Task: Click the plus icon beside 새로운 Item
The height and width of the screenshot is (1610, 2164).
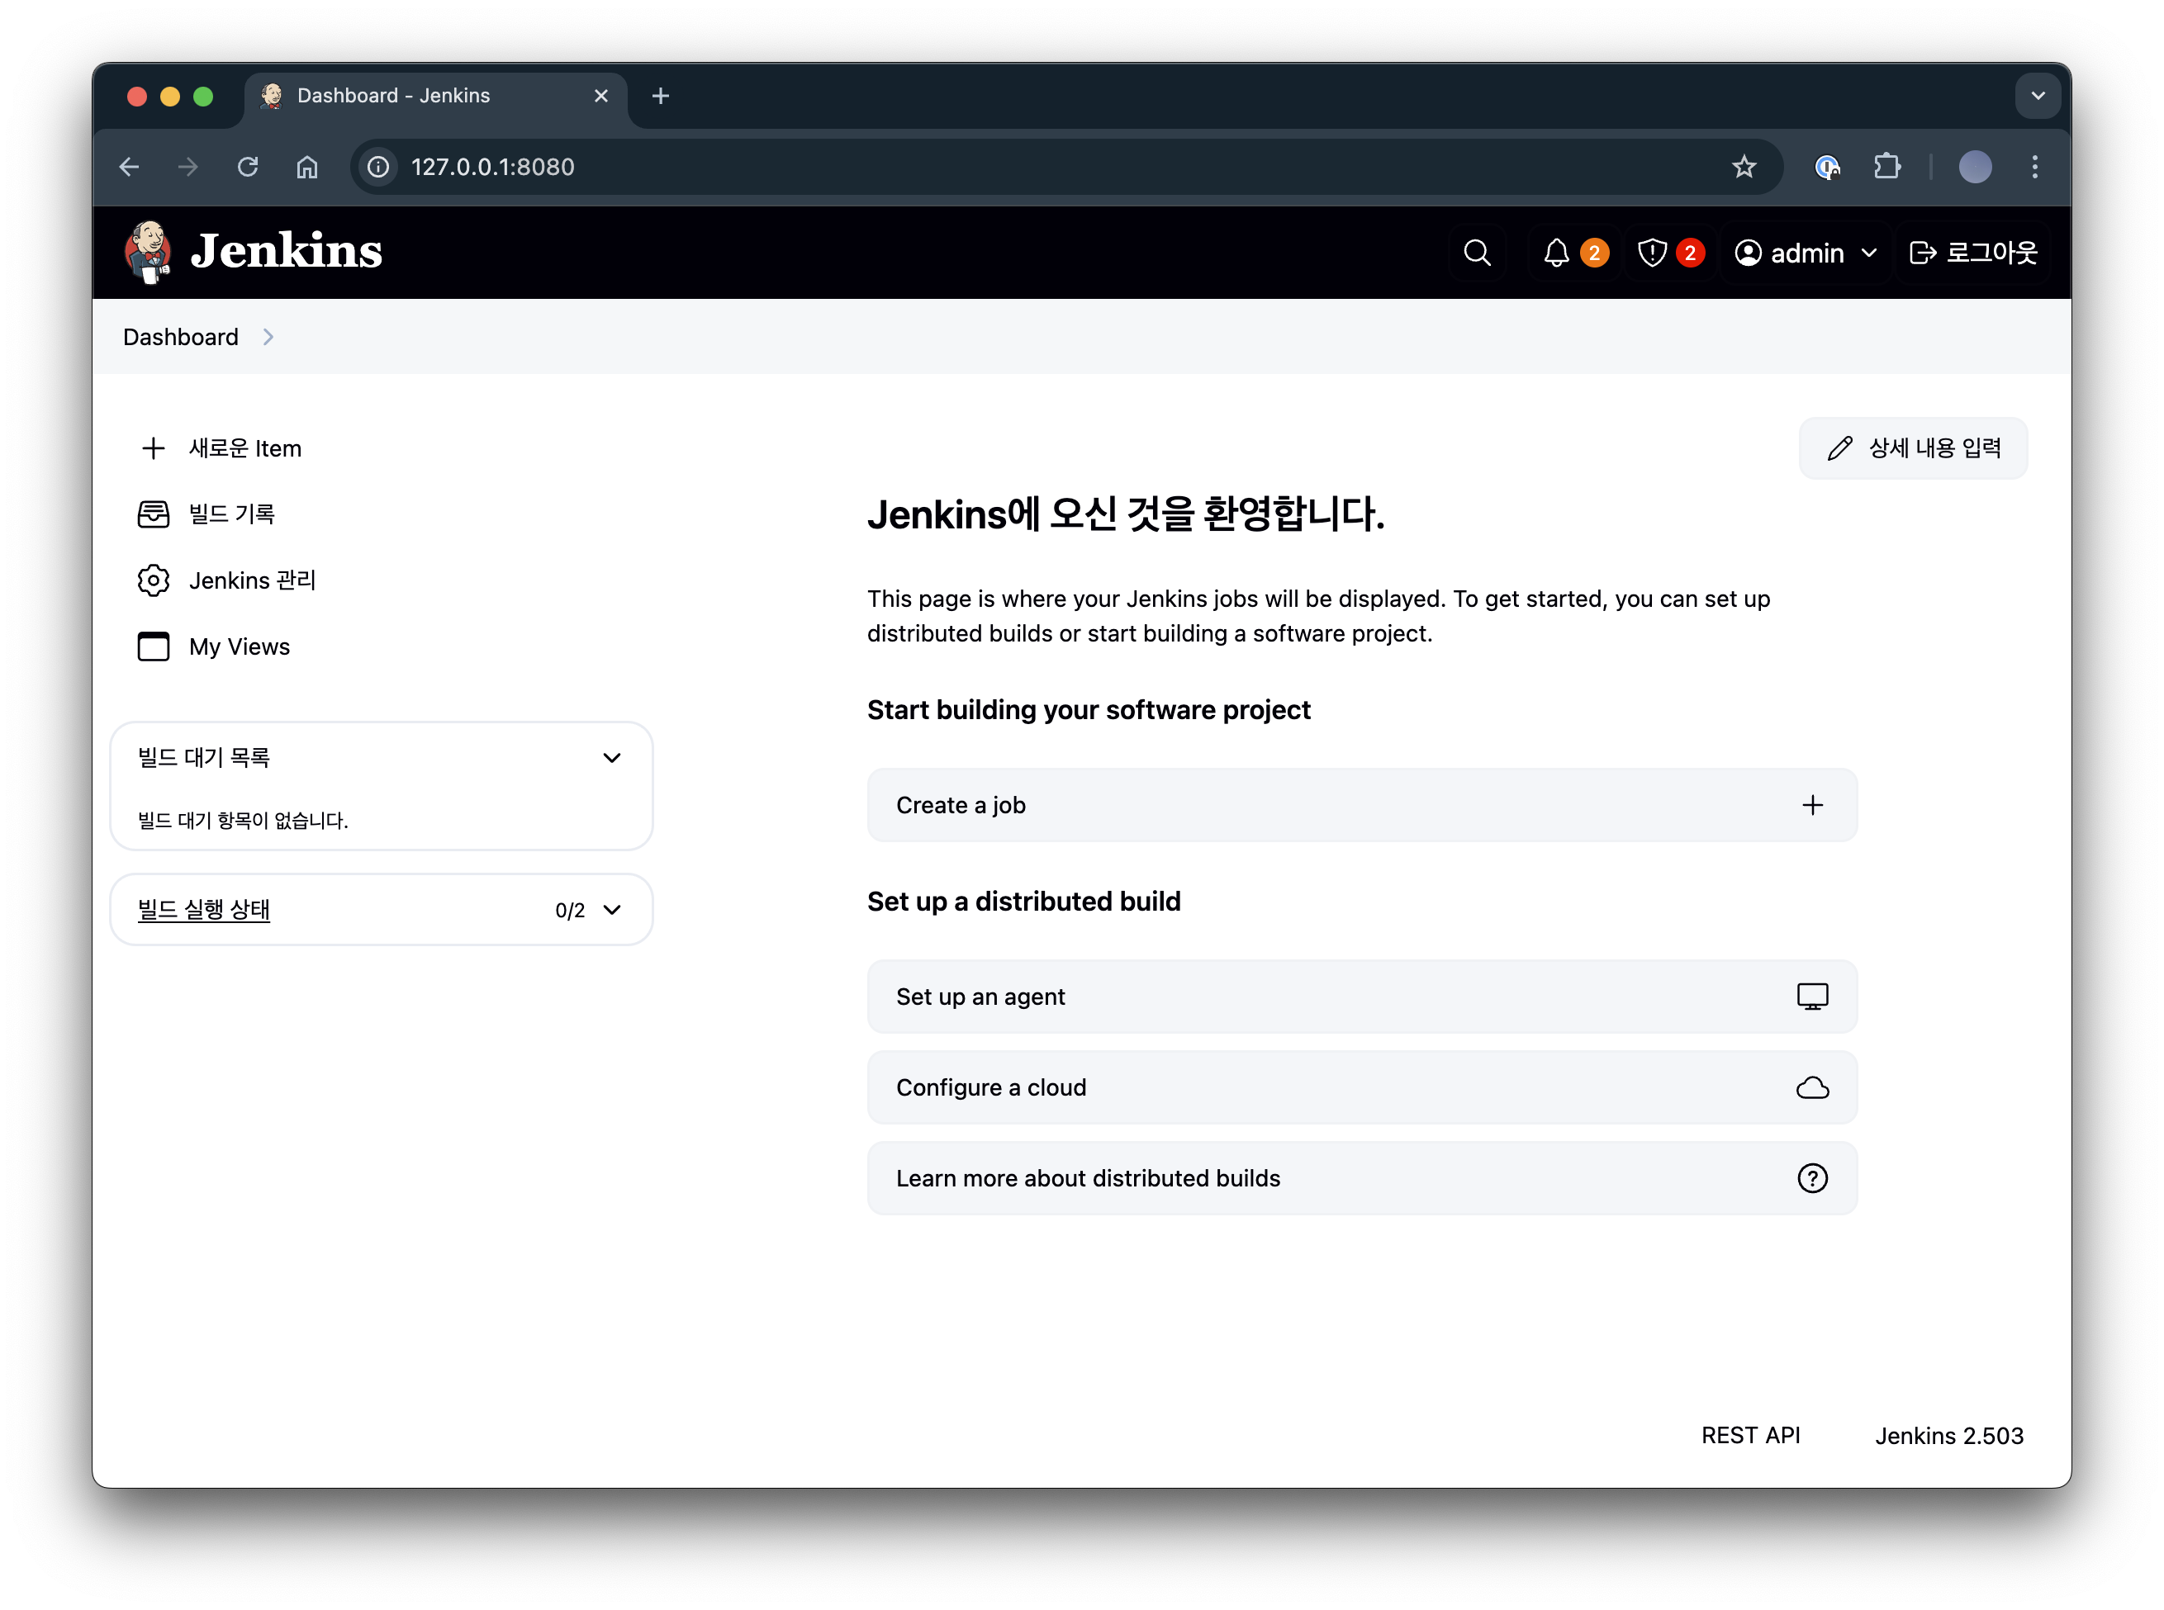Action: (x=153, y=448)
